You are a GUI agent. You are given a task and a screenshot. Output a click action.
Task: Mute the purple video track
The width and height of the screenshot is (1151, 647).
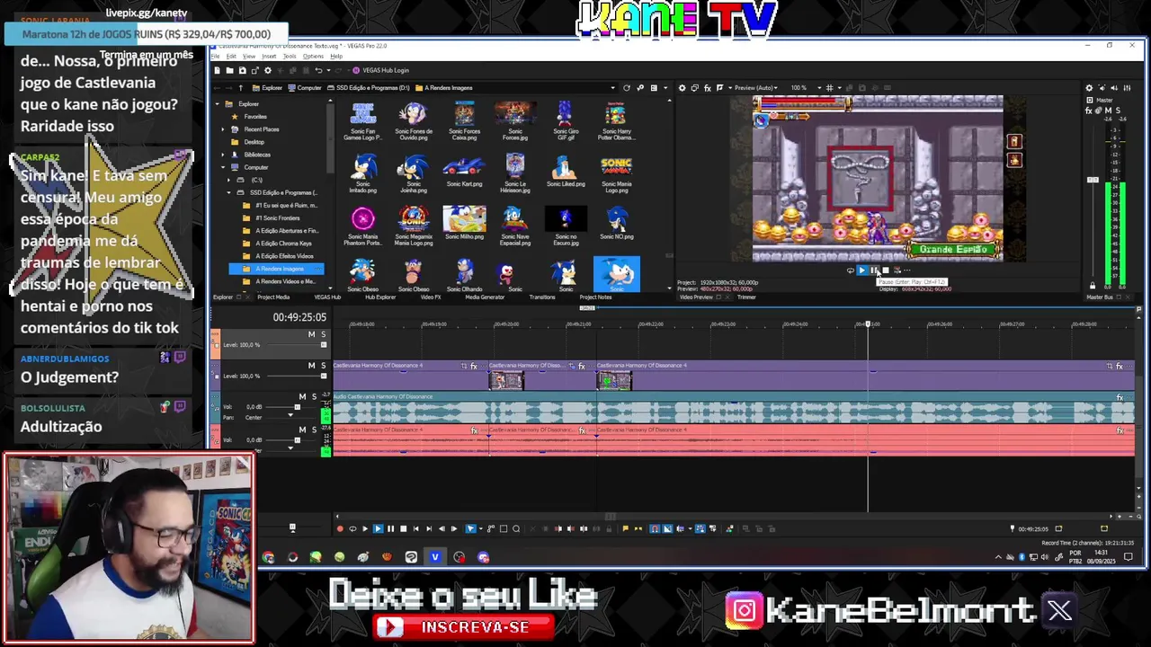click(x=311, y=366)
